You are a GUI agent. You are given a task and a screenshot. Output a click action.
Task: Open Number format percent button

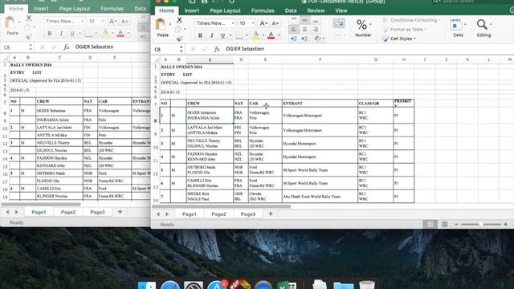(363, 27)
